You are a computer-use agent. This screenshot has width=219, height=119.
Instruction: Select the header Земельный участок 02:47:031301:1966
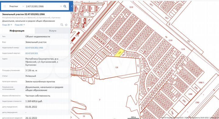point(23,14)
